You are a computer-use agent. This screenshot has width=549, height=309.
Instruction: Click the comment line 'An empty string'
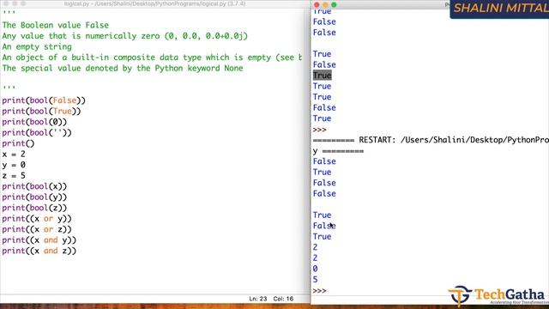tap(37, 46)
